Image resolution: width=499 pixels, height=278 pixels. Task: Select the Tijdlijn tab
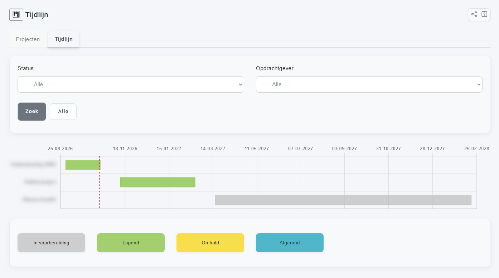(x=64, y=39)
